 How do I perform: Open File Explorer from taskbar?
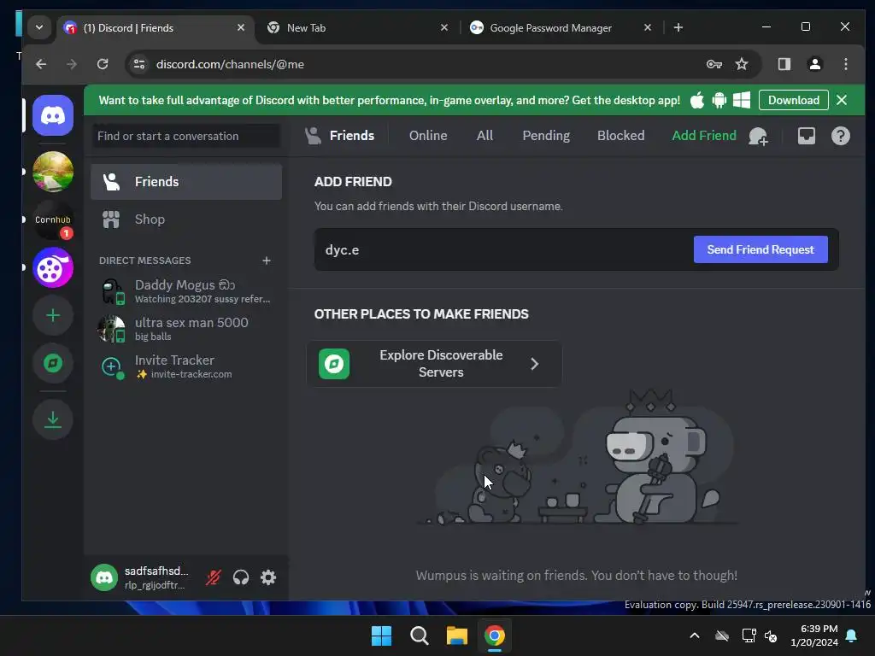tap(456, 635)
